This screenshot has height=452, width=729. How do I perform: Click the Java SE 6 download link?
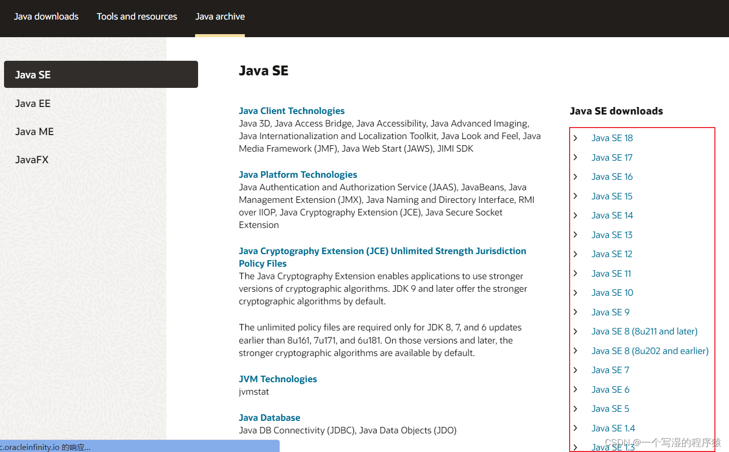[610, 389]
